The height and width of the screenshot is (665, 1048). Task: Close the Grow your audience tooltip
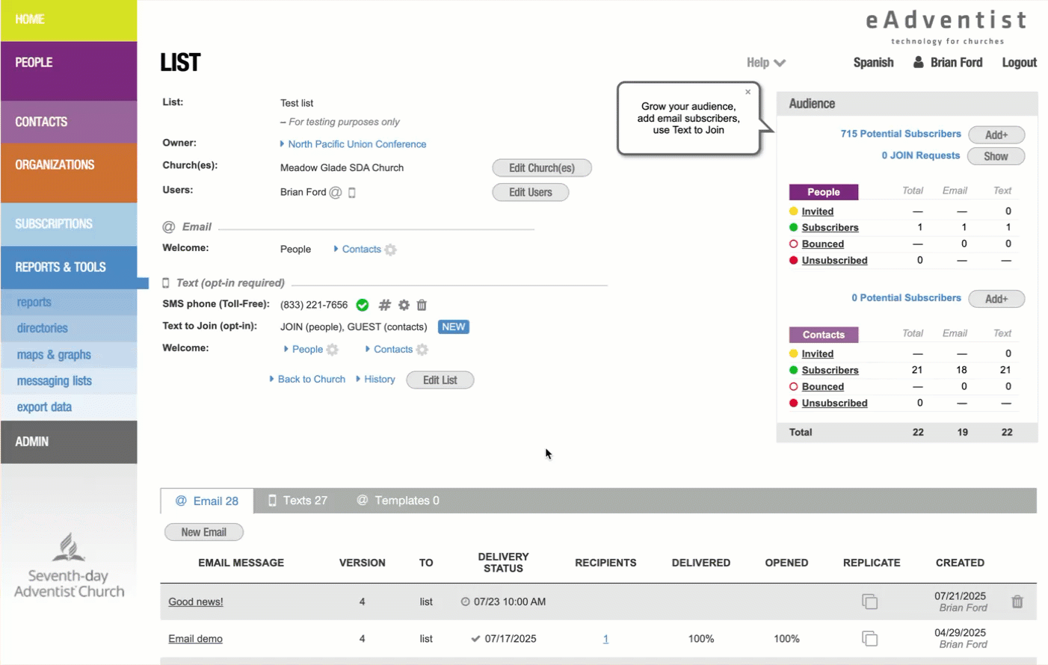click(748, 92)
